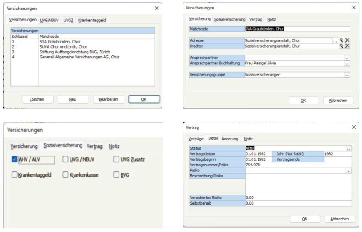Open Notiz tab in the Matchcode dialog

tap(271, 20)
